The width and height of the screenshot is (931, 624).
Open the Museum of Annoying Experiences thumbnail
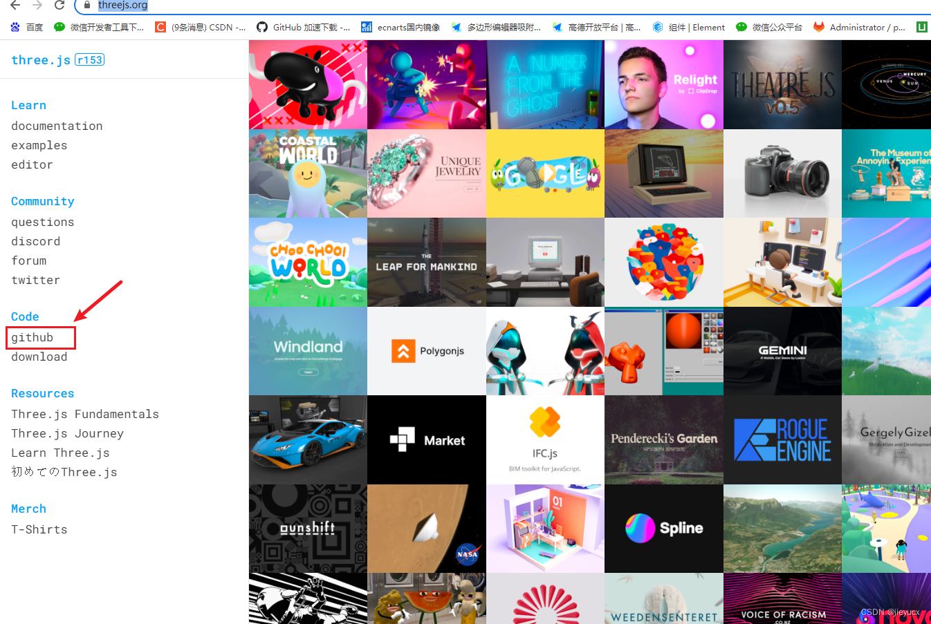[x=886, y=173]
